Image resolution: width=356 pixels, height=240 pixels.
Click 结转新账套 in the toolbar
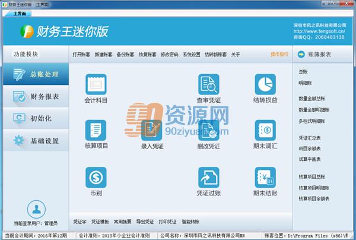[216, 55]
